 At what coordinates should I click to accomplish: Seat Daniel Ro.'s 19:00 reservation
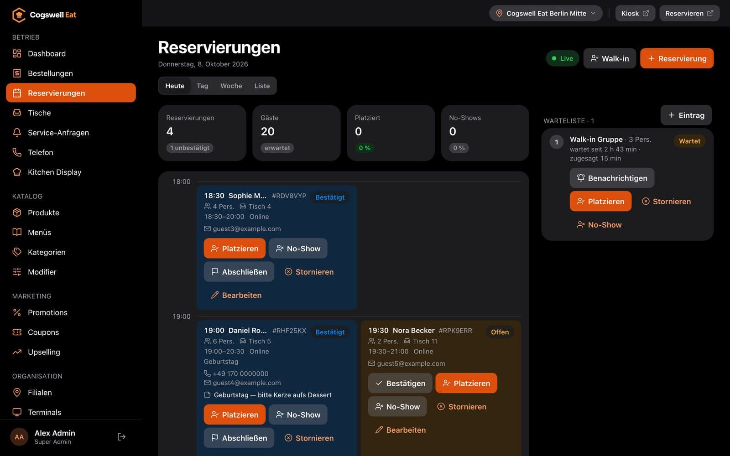[x=235, y=415]
